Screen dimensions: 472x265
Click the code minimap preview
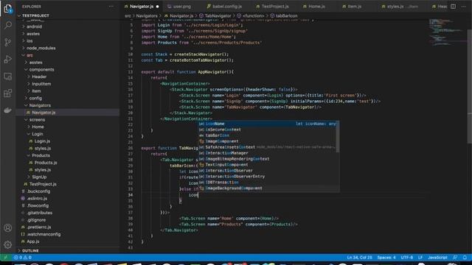tap(447, 32)
